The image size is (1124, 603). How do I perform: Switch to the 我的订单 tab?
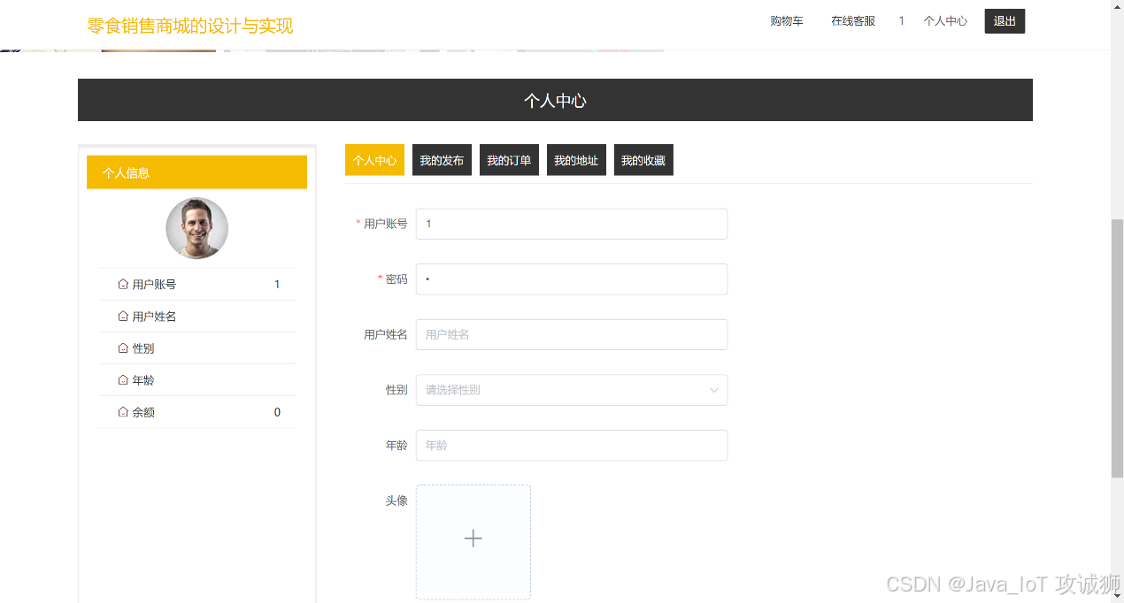point(509,160)
